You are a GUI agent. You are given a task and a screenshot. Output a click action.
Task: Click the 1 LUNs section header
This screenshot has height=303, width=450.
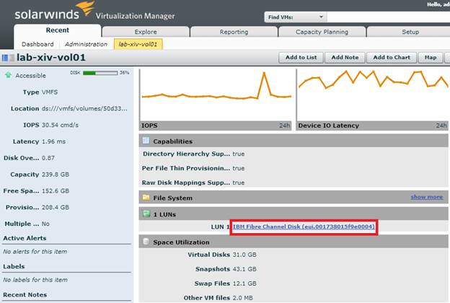(x=294, y=214)
